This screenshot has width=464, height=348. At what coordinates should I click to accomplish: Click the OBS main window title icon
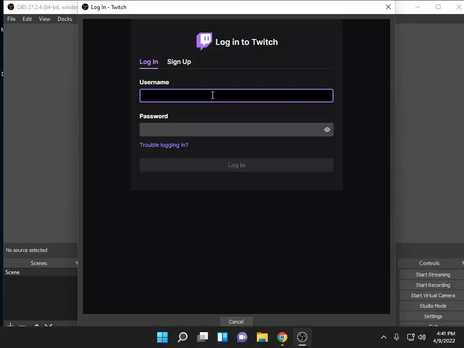point(11,7)
